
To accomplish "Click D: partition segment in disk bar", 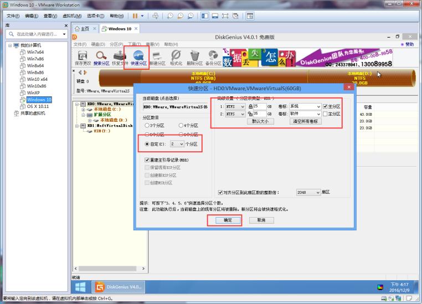I will pyautogui.click(x=361, y=78).
